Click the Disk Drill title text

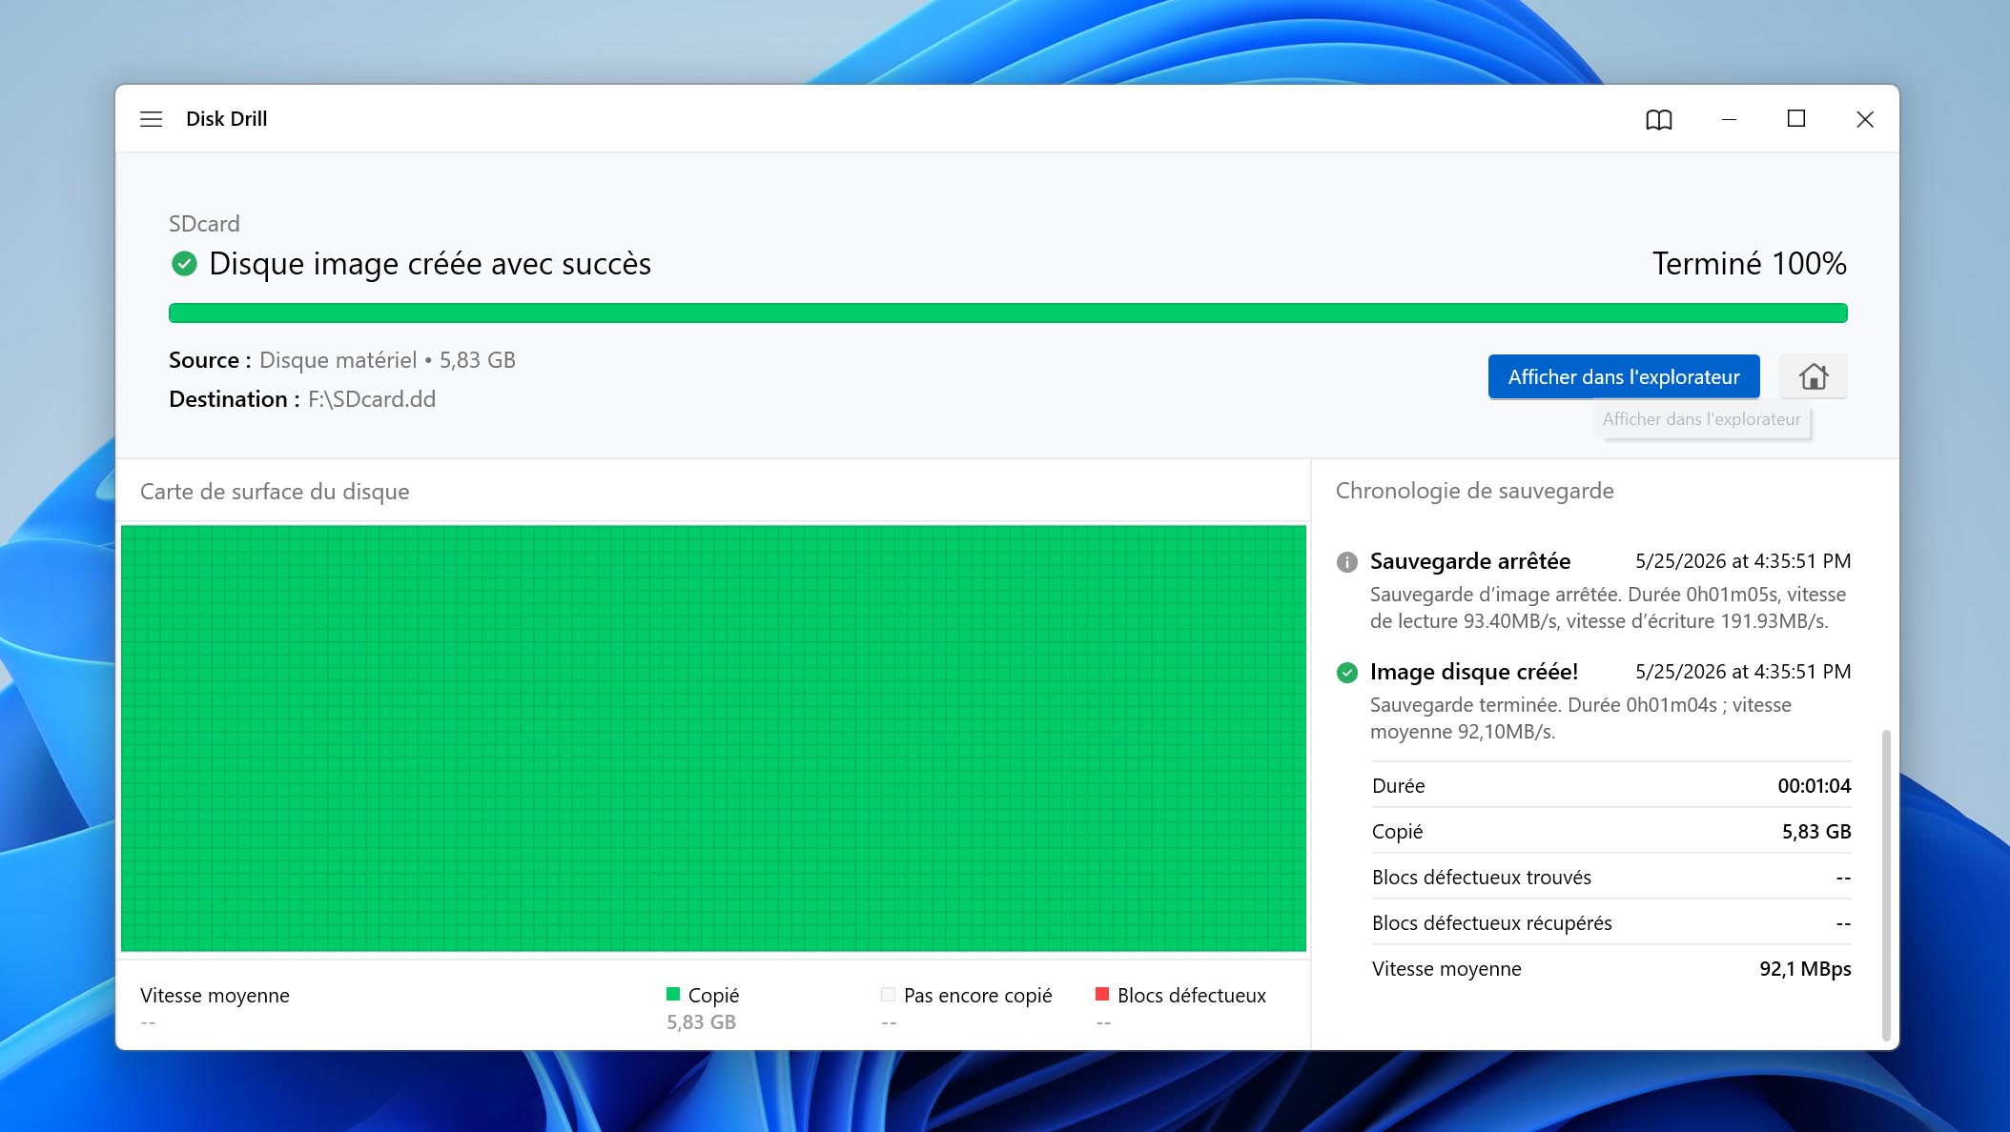[x=226, y=118]
